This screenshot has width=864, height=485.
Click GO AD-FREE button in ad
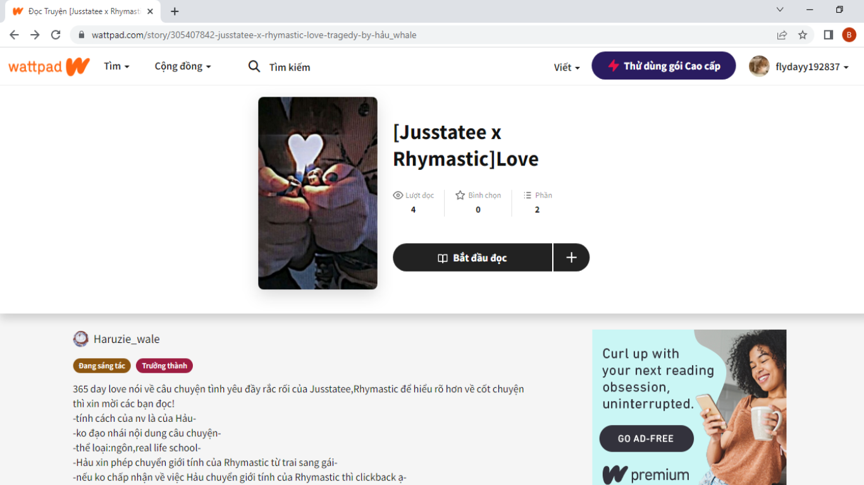(x=646, y=438)
